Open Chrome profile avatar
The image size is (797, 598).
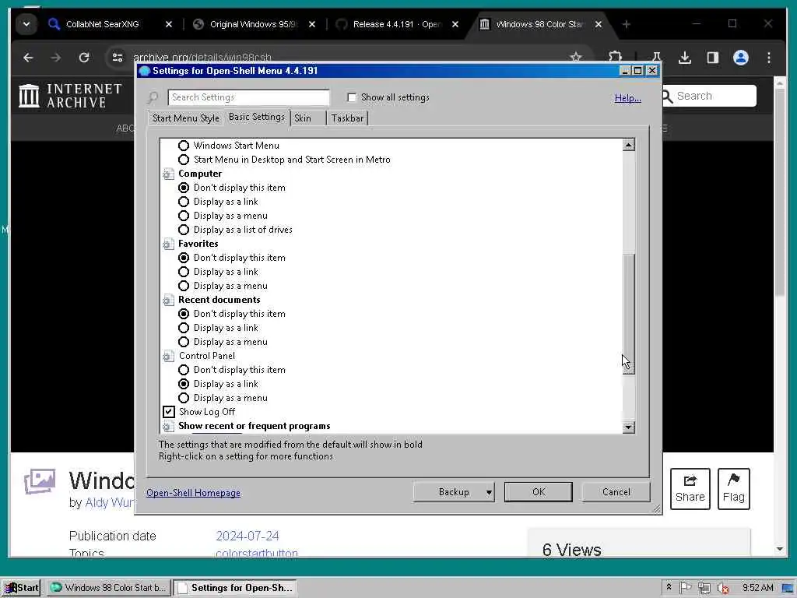click(x=741, y=58)
